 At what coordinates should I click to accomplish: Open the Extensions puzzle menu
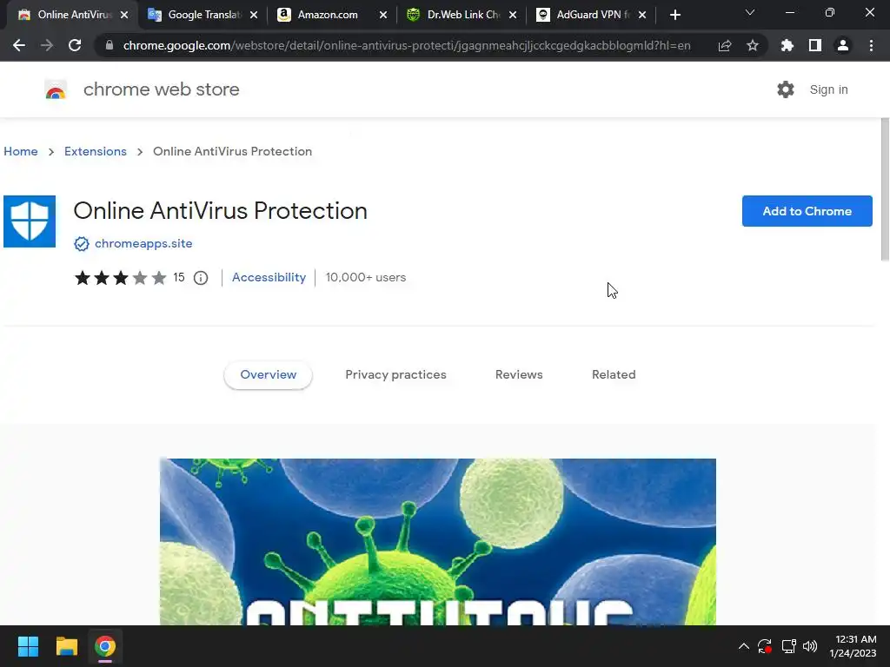[x=787, y=45]
